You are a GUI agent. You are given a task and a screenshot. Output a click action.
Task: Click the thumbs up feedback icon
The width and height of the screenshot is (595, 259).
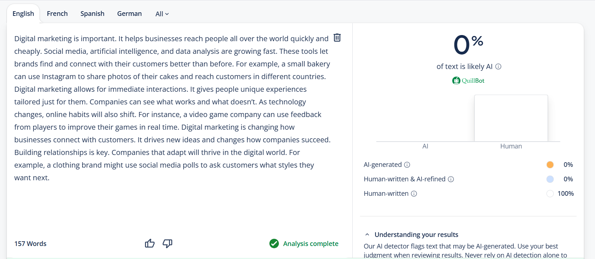(150, 243)
